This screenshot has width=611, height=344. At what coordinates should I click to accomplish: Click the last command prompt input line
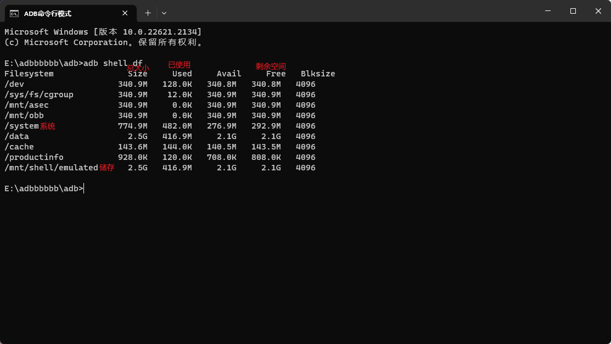[44, 188]
